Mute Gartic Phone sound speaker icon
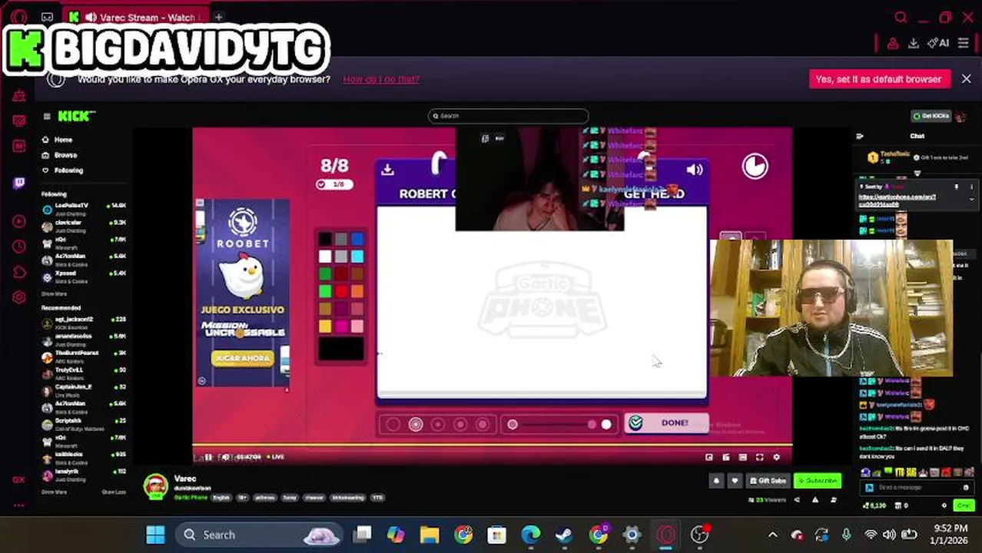This screenshot has width=982, height=553. click(x=695, y=171)
